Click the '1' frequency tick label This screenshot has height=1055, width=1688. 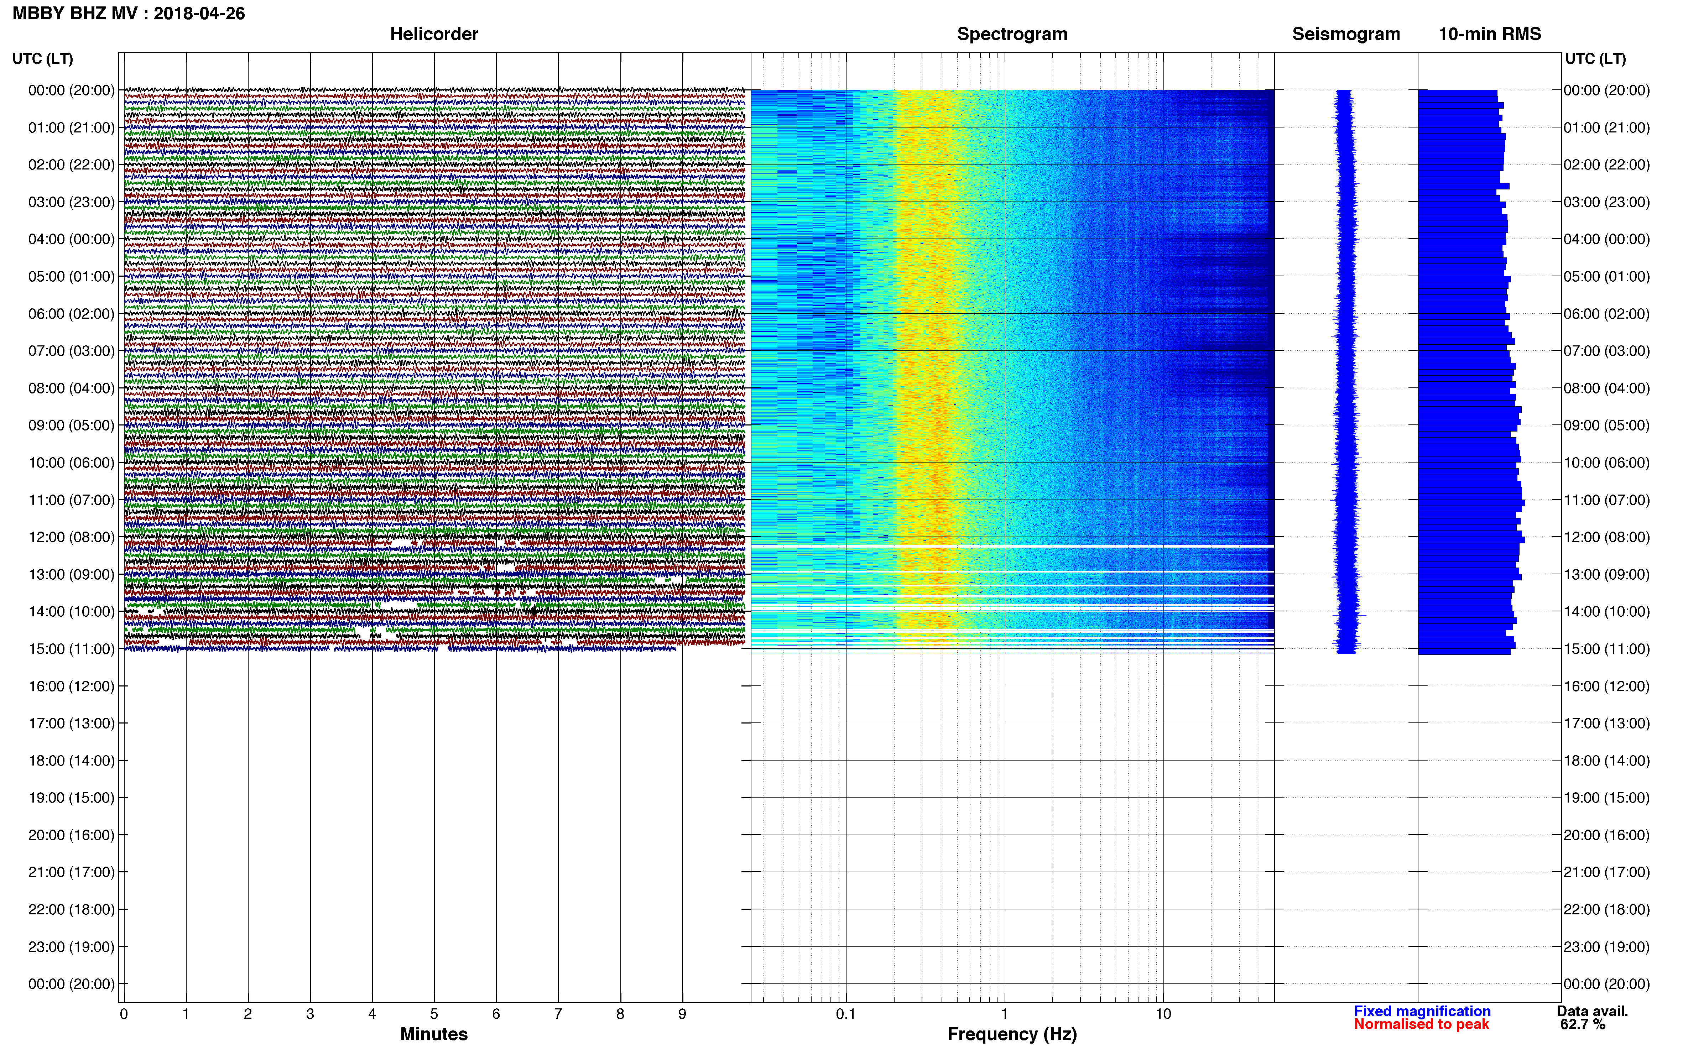click(1004, 1014)
